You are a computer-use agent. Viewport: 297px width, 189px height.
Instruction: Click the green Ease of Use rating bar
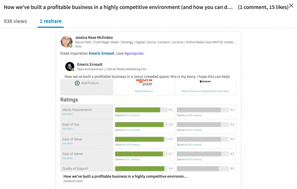click(139, 124)
